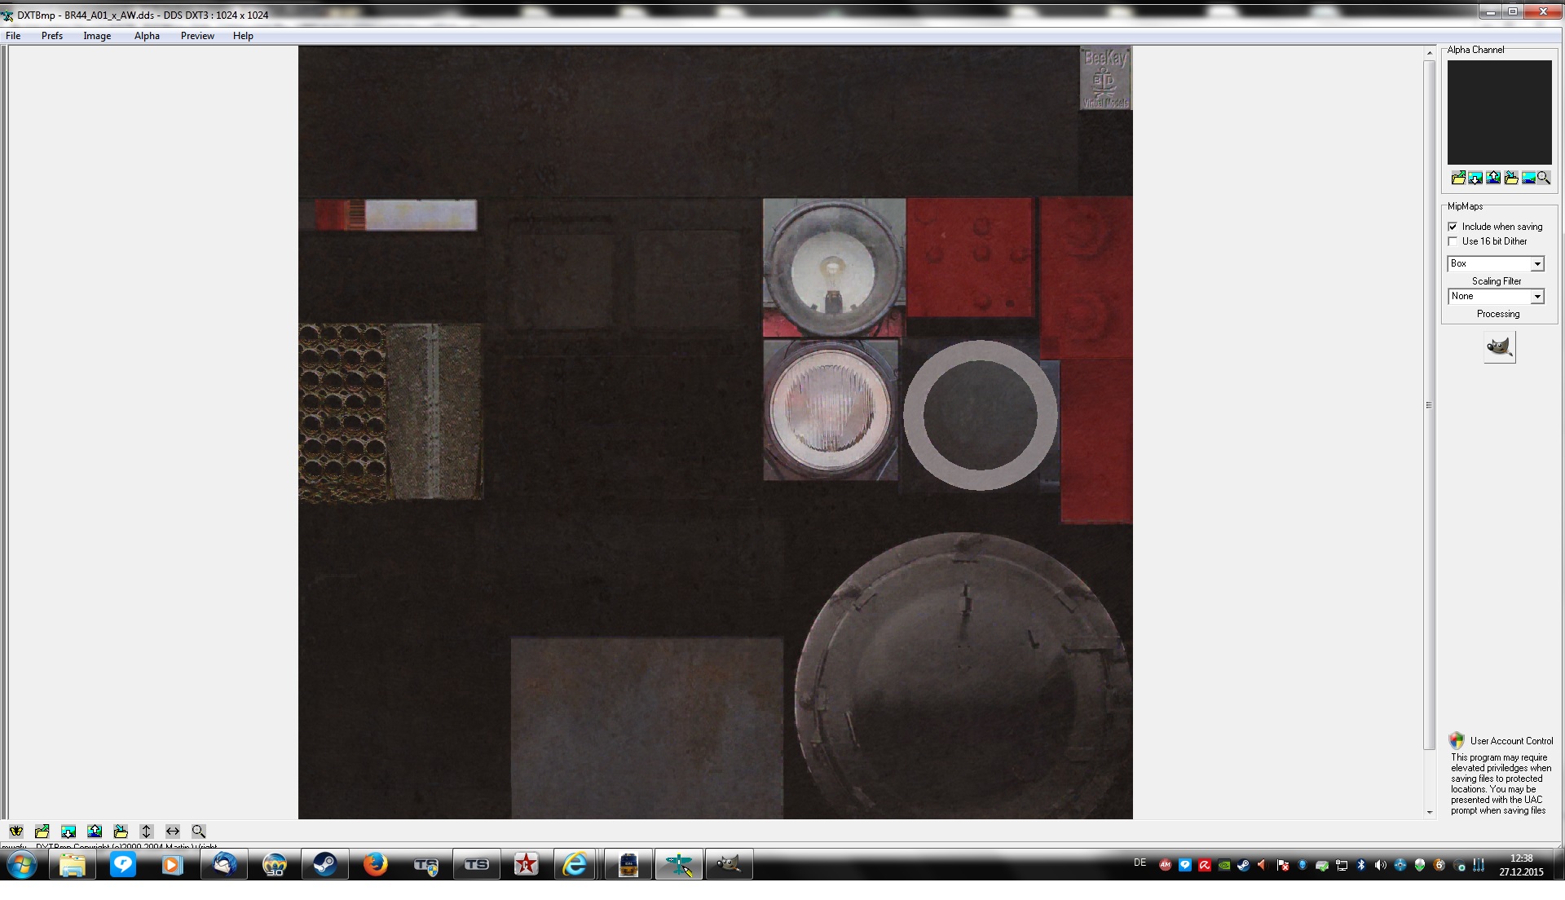Expand the Box scaling filter dropdown
1565x900 pixels.
[x=1537, y=264]
